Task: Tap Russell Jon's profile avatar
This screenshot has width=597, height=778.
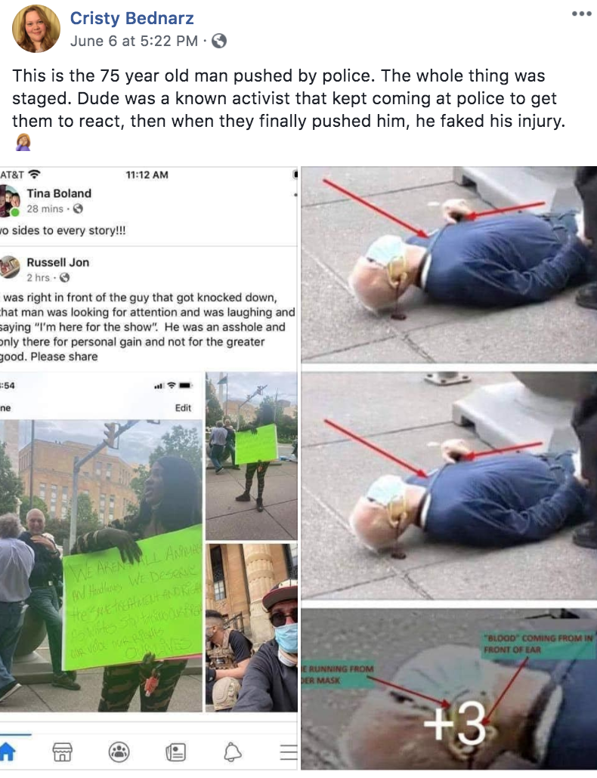Action: tap(10, 267)
